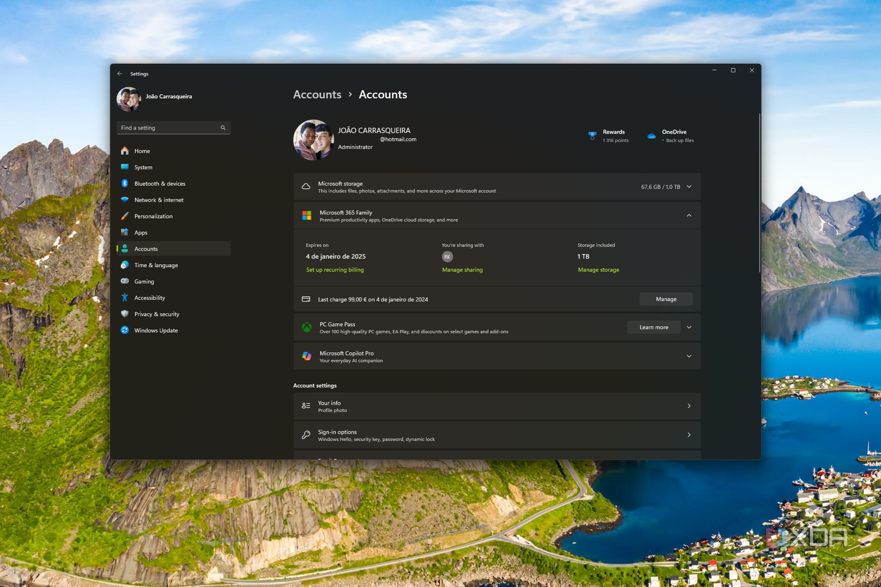Select the System section icon
This screenshot has height=587, width=881.
coord(125,167)
